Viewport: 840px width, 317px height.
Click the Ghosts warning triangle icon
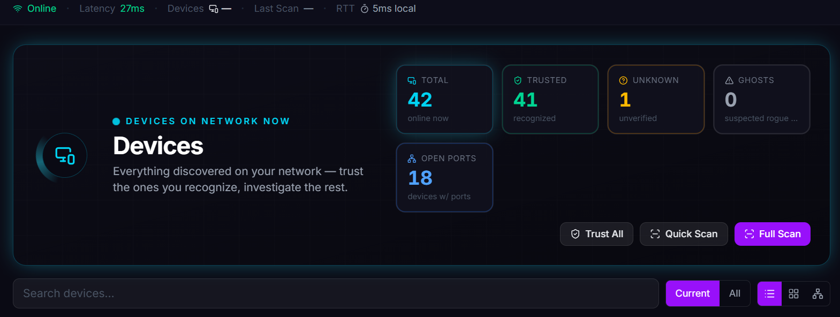tap(729, 80)
